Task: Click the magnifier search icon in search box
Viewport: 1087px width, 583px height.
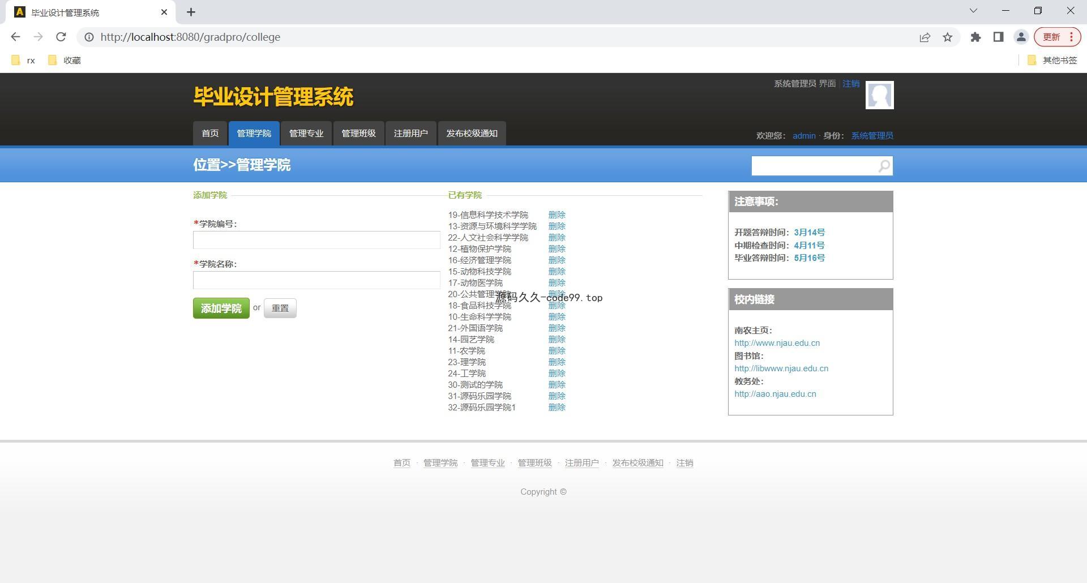Action: (x=884, y=166)
